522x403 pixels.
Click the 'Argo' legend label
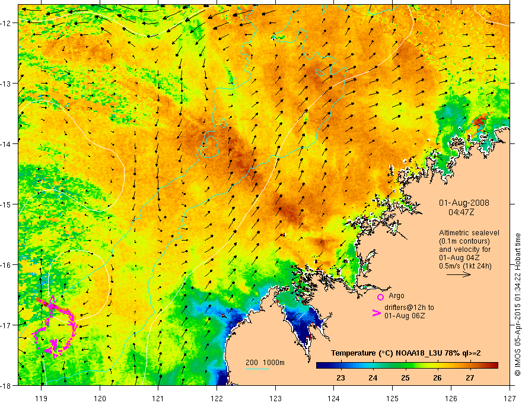(x=396, y=296)
